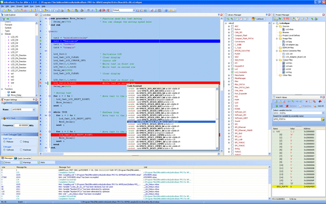Click the breakpoint marker on the Lcd_Out red line
This screenshot has width=326, height=204.
coord(41,83)
